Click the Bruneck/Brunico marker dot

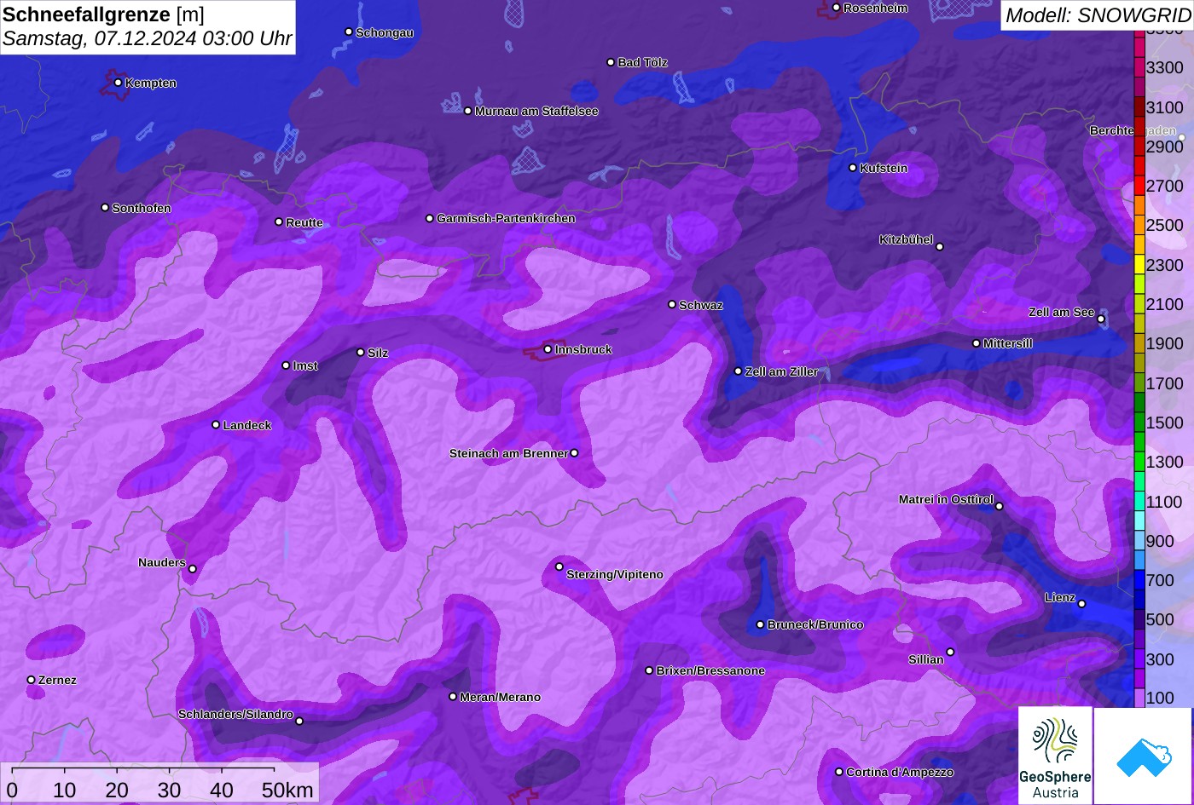760,624
